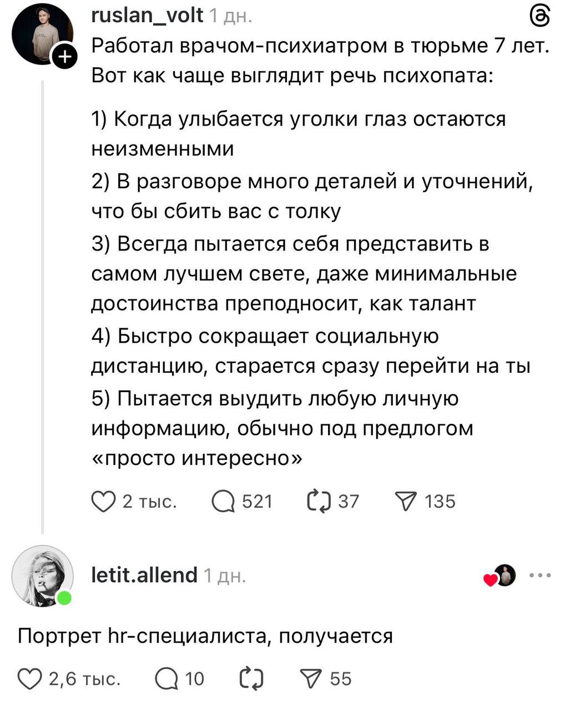This screenshot has width=570, height=711.
Task: Open the reply text 'Портрет hr-специалиста, получается'
Action: tap(205, 635)
